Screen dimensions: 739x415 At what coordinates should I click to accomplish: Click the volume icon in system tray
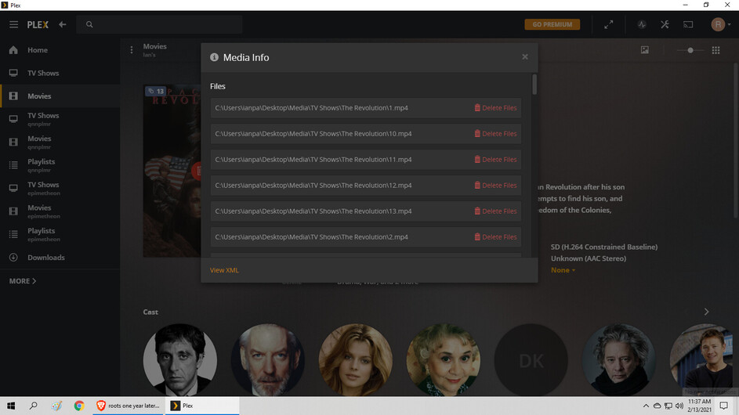679,406
